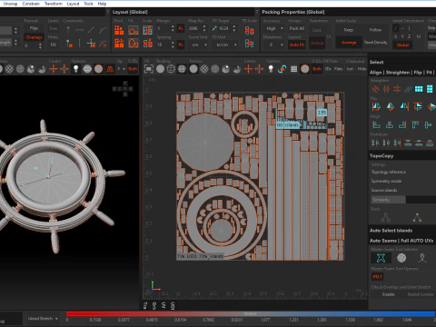This screenshot has width=436, height=327.
Task: Open the Constrain menu
Action: [31, 4]
